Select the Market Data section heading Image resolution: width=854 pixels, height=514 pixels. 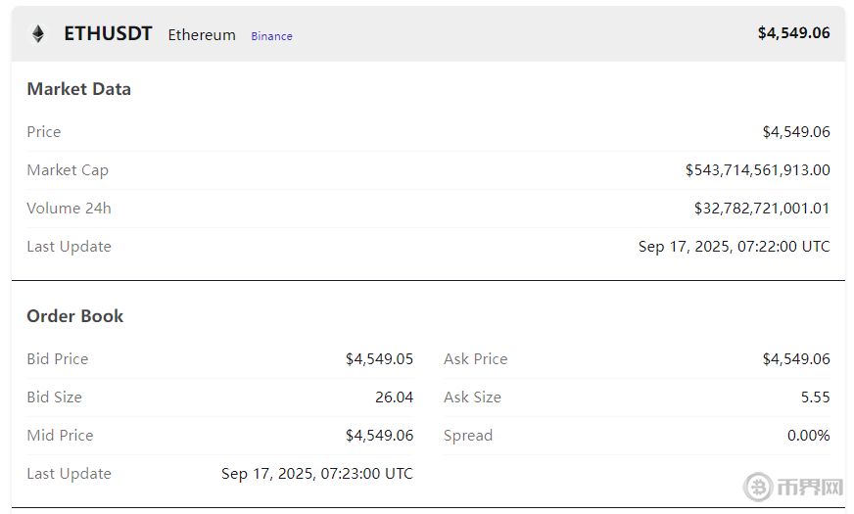coord(78,89)
